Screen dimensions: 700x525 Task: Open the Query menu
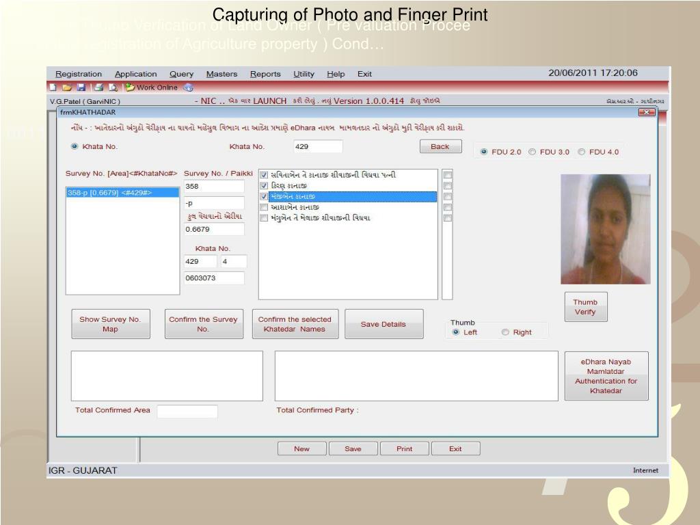(181, 74)
